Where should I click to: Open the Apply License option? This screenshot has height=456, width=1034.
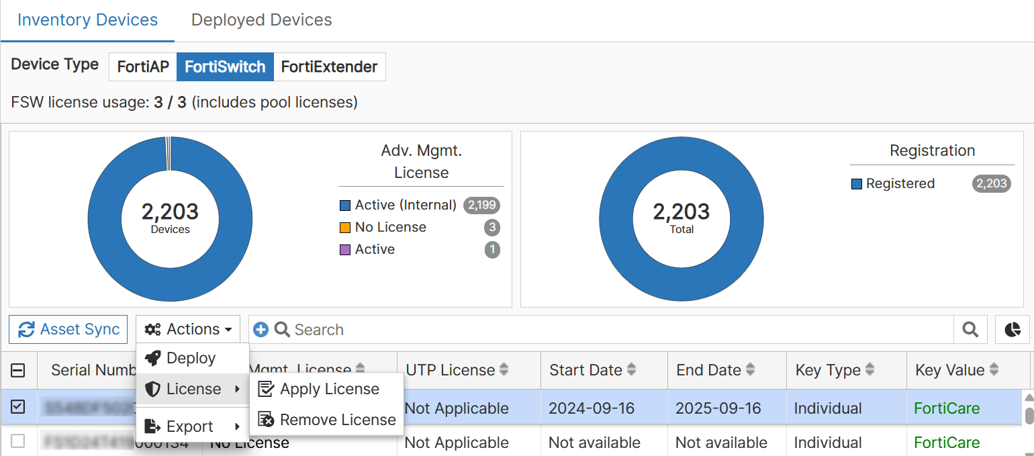(x=329, y=388)
